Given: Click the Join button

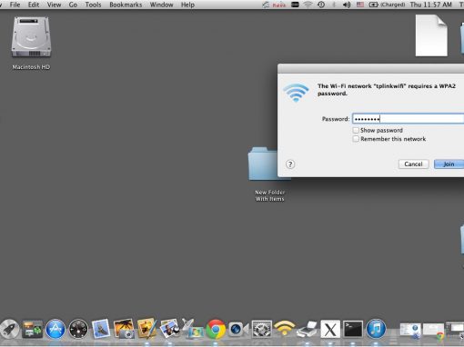Looking at the screenshot, I should click(x=449, y=164).
